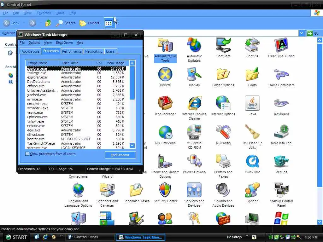Open the Administrative Tools icon
323x242 pixels.
tap(165, 50)
